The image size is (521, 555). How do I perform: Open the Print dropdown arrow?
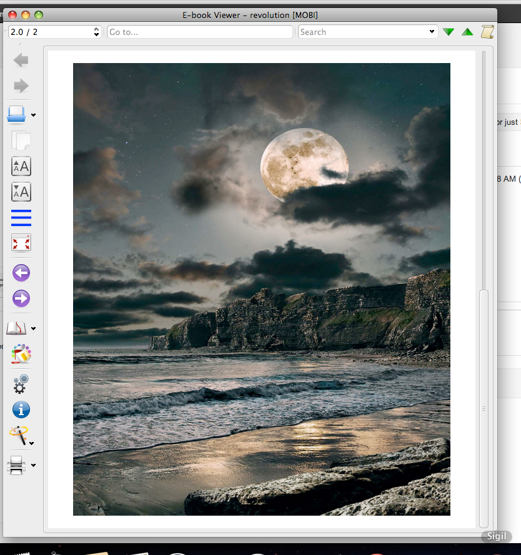tap(33, 466)
